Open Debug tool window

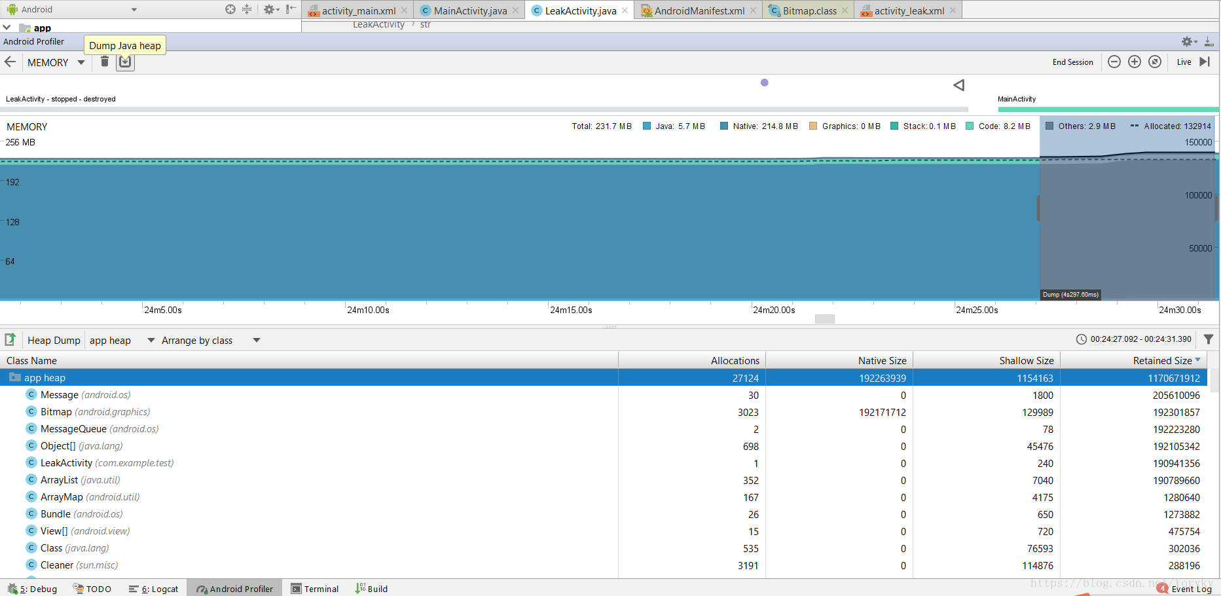pos(32,588)
